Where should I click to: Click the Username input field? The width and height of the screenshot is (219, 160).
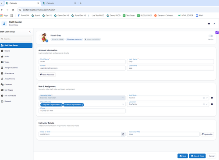[x=170, y=68]
